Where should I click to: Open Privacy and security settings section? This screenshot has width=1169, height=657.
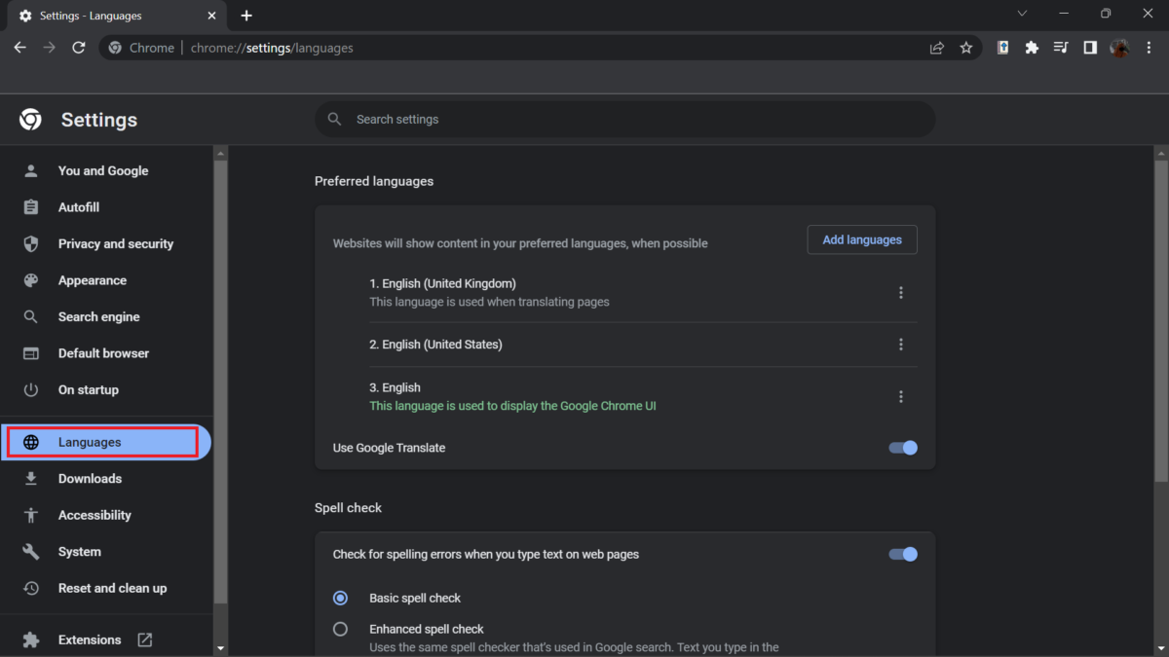[115, 243]
